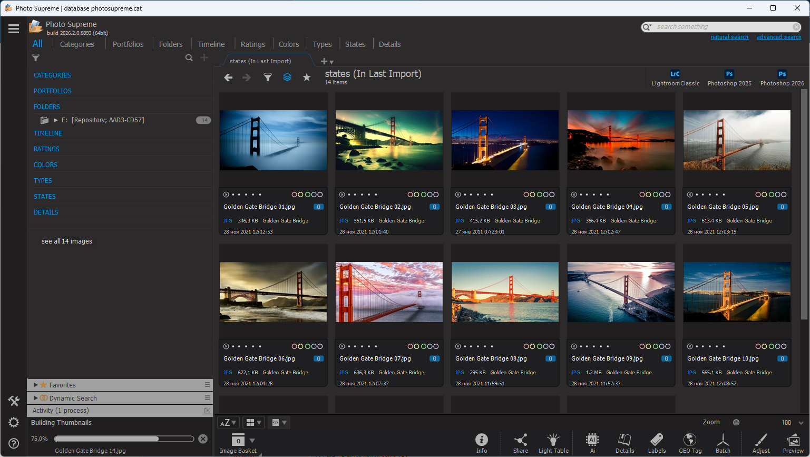The image size is (810, 457).
Task: Expand the E: Repository folder
Action: (x=56, y=120)
